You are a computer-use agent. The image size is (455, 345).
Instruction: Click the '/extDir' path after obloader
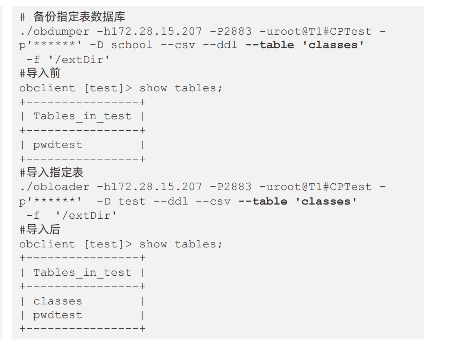pos(85,216)
